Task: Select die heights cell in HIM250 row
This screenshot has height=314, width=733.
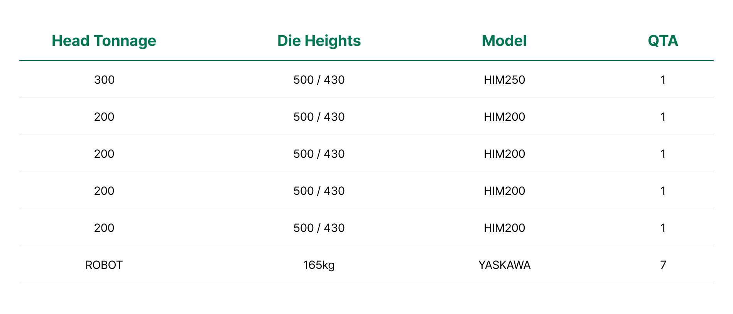Action: [x=319, y=80]
